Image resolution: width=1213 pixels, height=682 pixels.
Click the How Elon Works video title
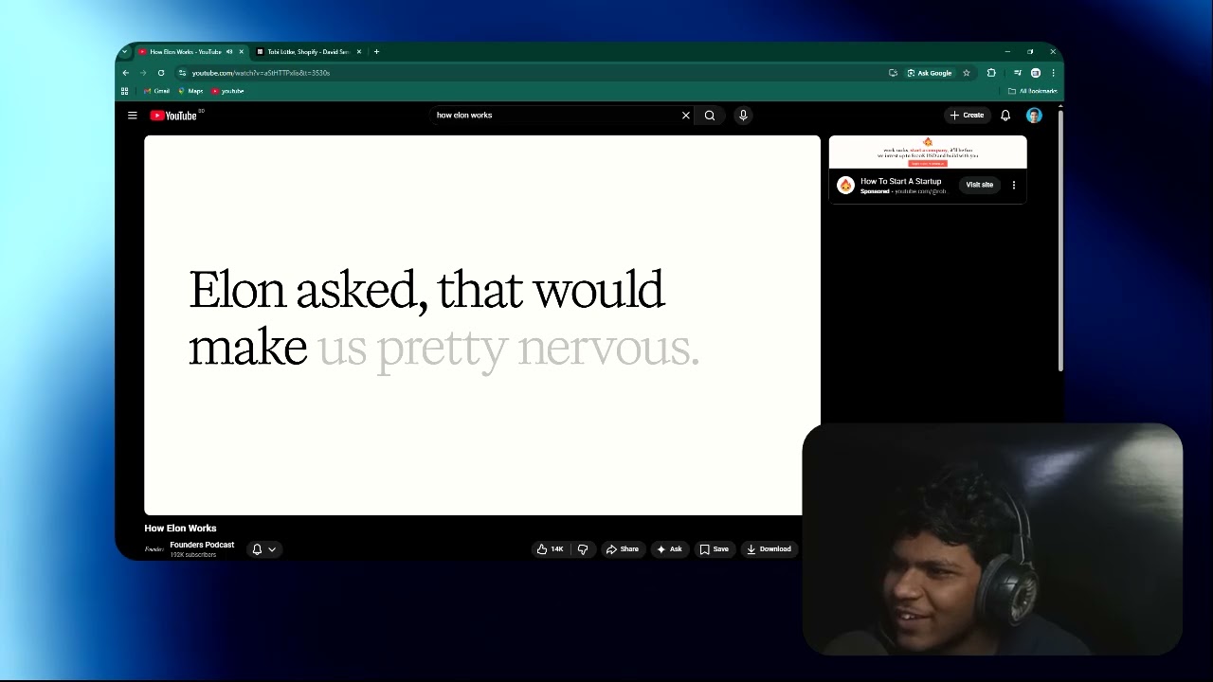pos(180,529)
